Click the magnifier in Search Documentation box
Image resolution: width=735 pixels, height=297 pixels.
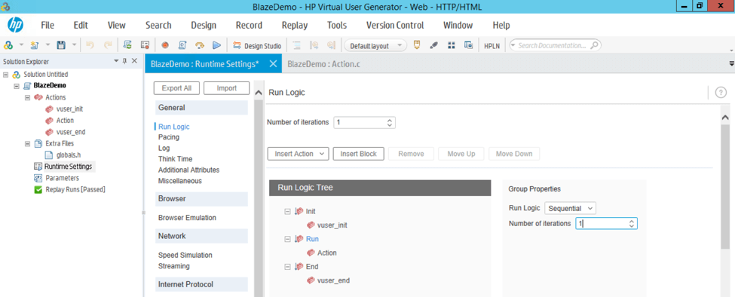pos(594,45)
